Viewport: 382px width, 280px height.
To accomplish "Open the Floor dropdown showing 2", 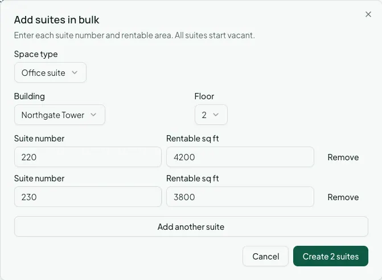I will click(211, 115).
